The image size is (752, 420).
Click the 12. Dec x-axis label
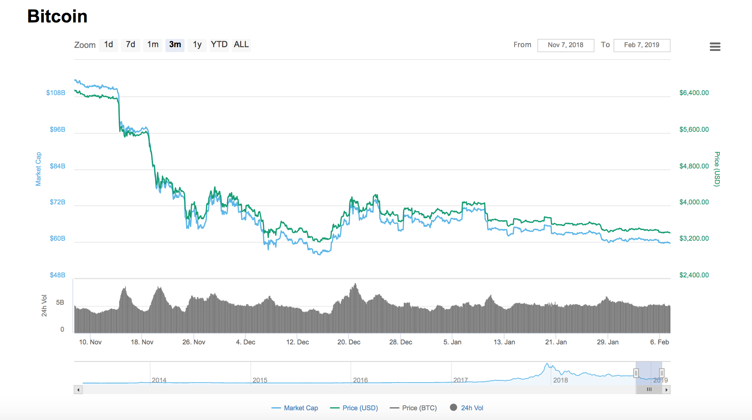(x=298, y=342)
